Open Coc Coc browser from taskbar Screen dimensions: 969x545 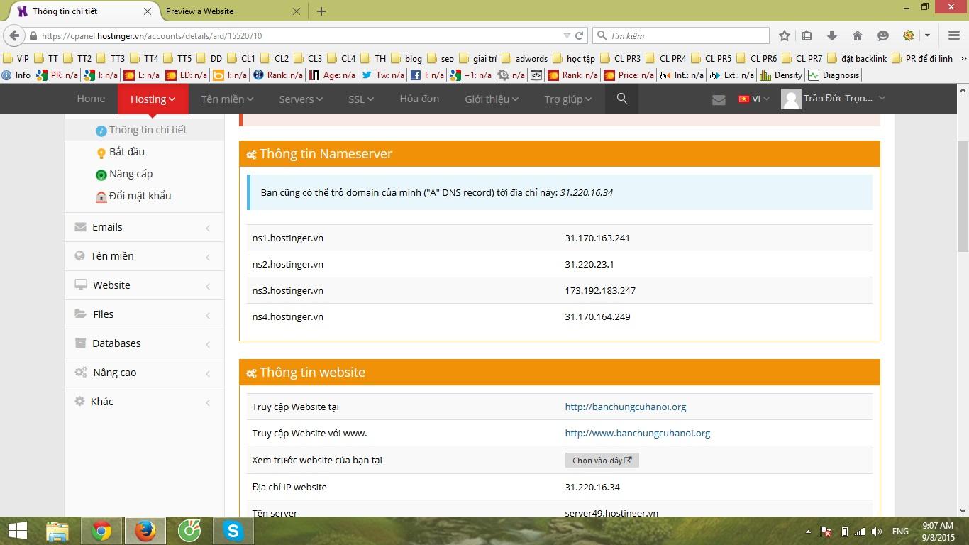(x=189, y=531)
